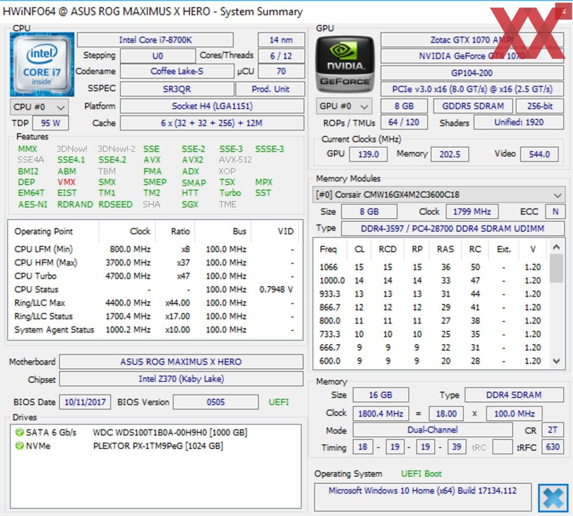The height and width of the screenshot is (516, 573).
Task: Click the Coffee Lake-S codename field
Action: [177, 71]
